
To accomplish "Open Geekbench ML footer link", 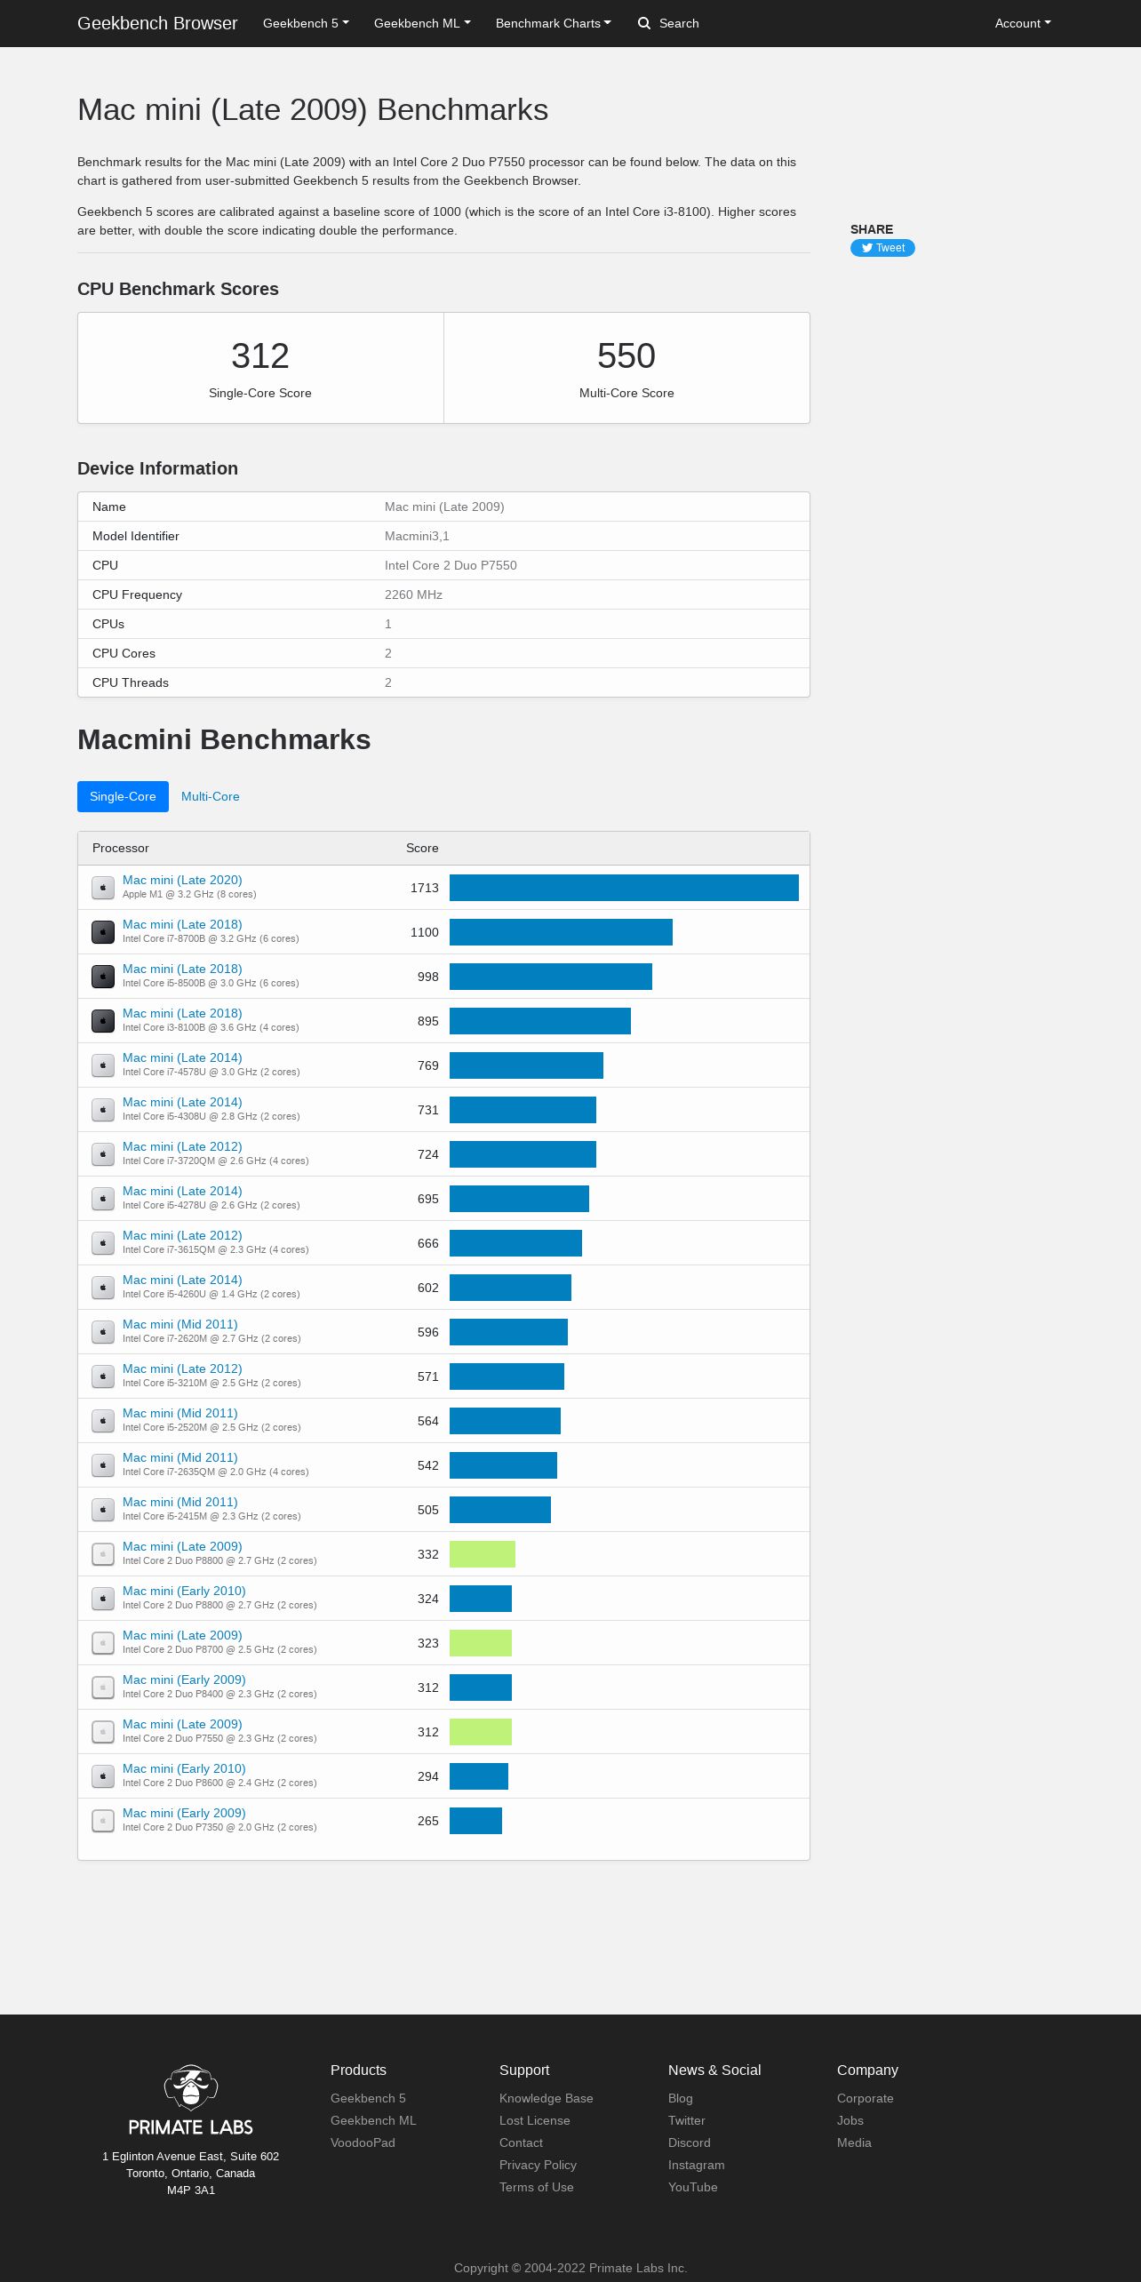I will pos(373,2120).
